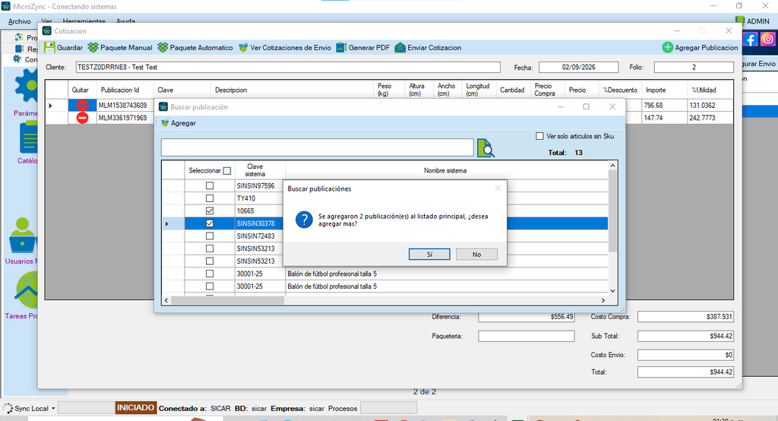This screenshot has width=778, height=421.
Task: Toggle the Seleccionar all header checkbox
Action: tap(226, 171)
